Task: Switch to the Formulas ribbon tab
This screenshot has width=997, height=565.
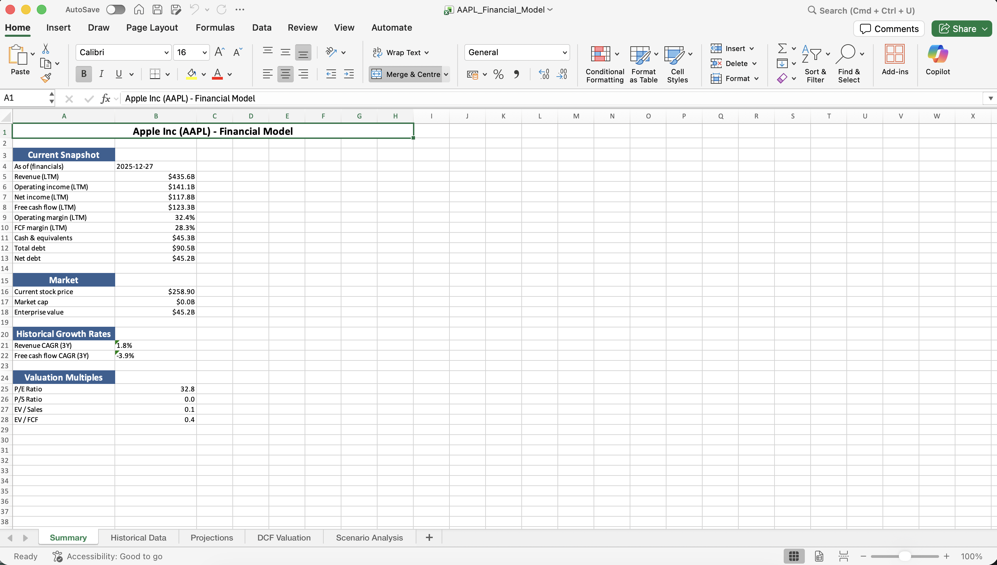Action: click(215, 28)
